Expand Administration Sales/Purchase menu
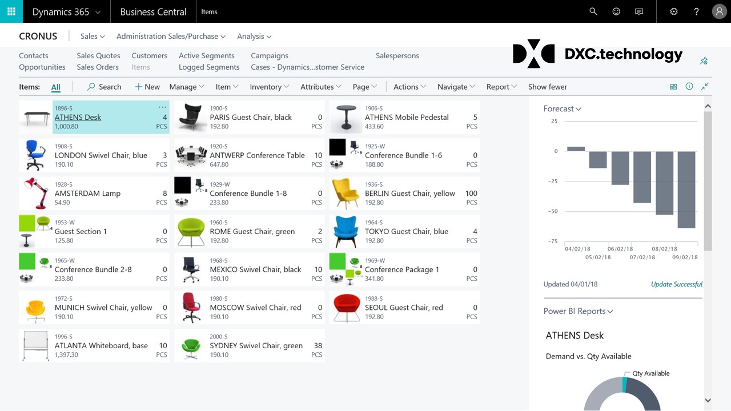 [171, 36]
